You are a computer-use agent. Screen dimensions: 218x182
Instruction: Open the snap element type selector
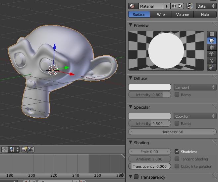14,150
